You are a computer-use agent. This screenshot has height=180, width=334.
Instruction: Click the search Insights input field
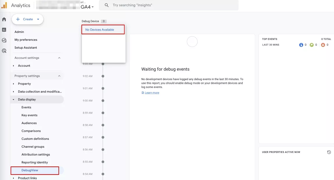[169, 5]
